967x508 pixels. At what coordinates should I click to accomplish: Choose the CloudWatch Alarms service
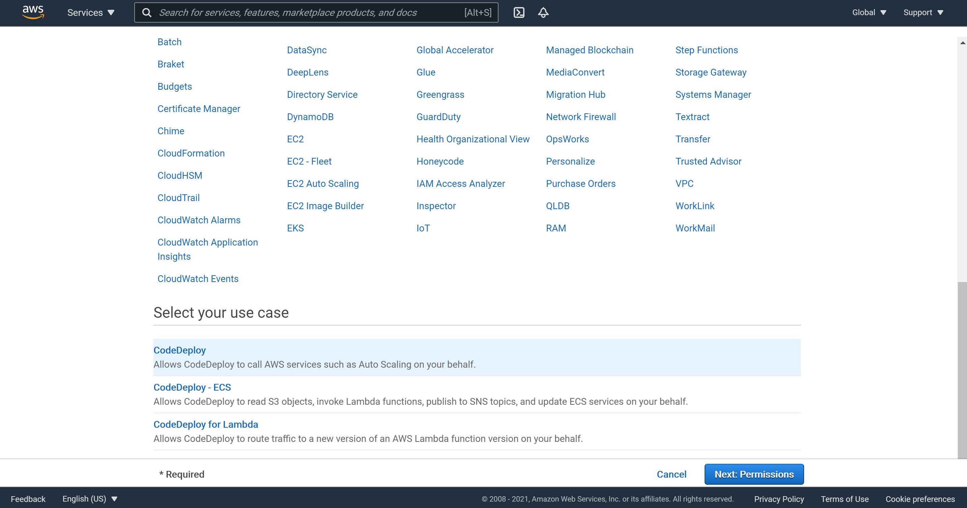199,220
